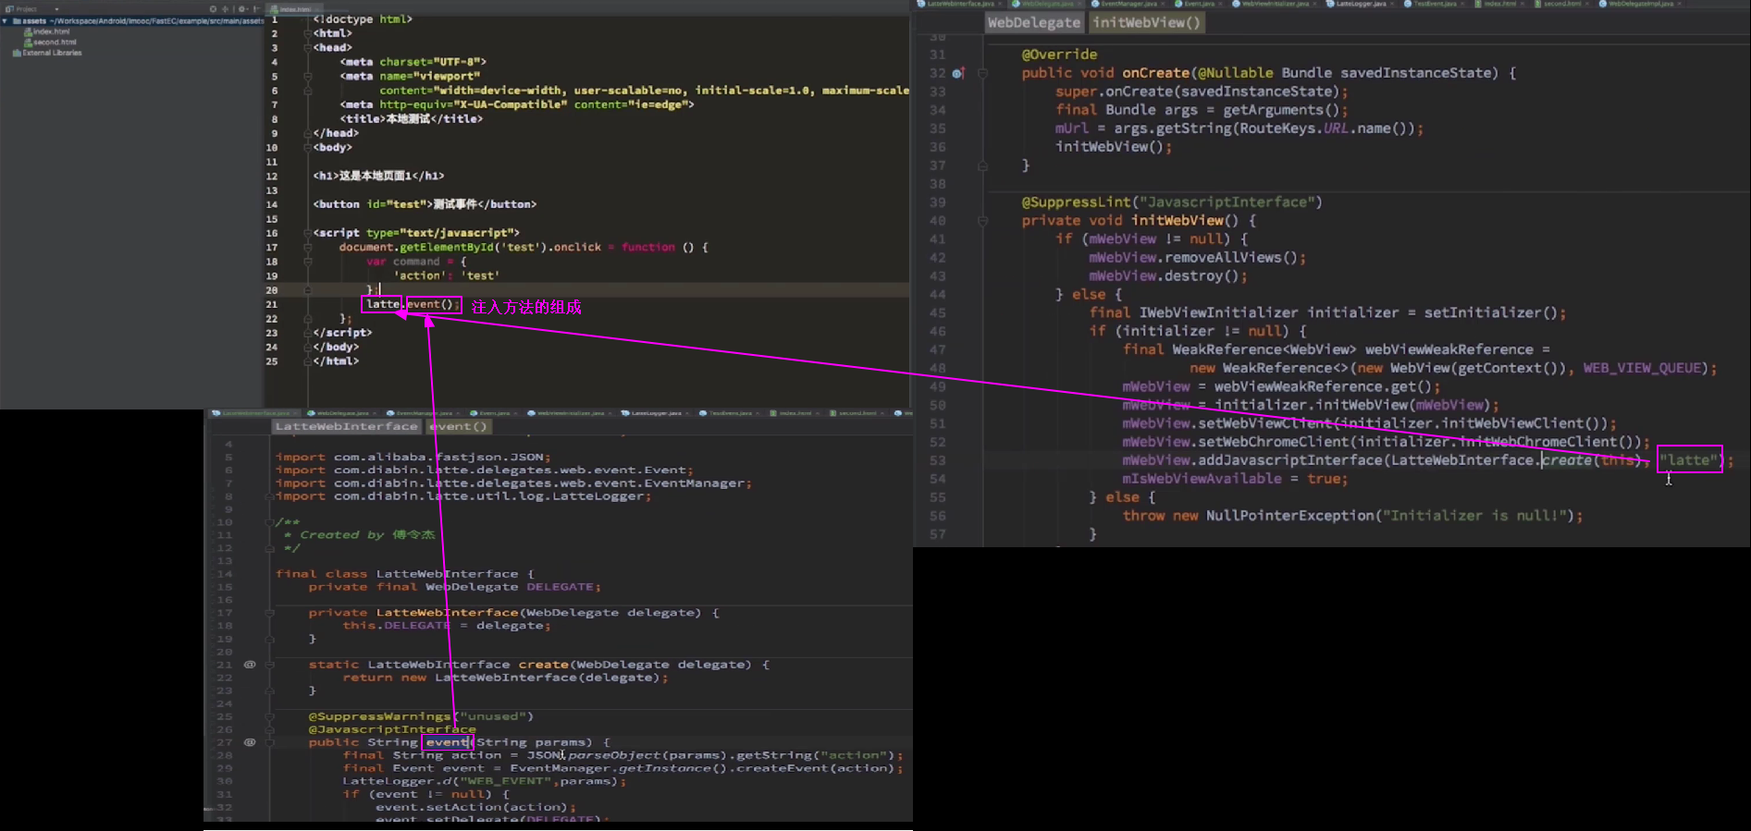Select EventManager.java tab in bottom editor
The height and width of the screenshot is (831, 1751).
[x=422, y=413]
